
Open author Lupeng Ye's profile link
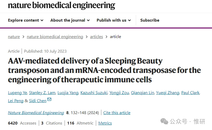(17, 93)
